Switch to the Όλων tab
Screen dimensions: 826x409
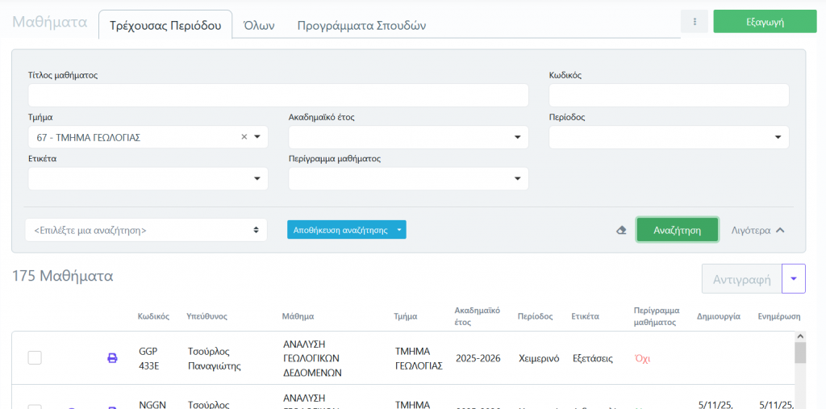[x=259, y=25]
